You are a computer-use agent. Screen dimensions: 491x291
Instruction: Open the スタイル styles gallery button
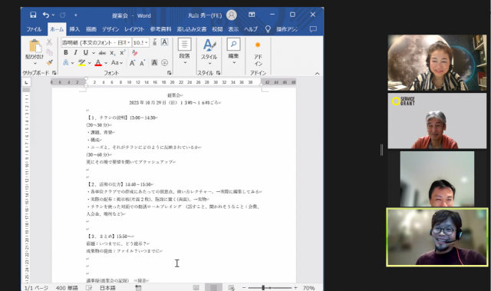click(209, 51)
